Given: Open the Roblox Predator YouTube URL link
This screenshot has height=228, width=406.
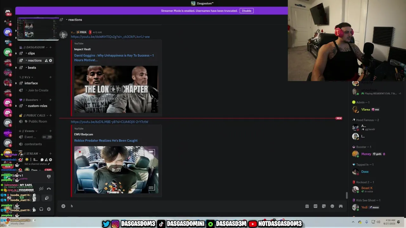Looking at the screenshot, I should tap(109, 122).
